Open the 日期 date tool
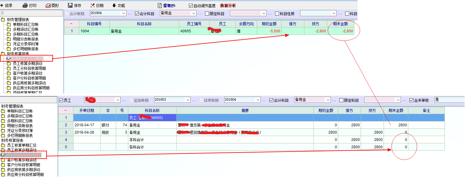This screenshot has width=471, height=187. pos(93,5)
